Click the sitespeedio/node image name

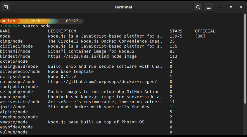[20, 71]
